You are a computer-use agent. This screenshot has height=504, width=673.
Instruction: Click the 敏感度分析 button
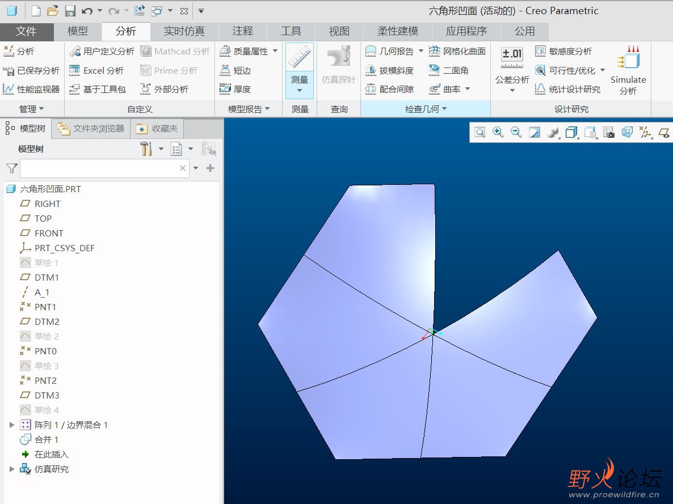563,52
